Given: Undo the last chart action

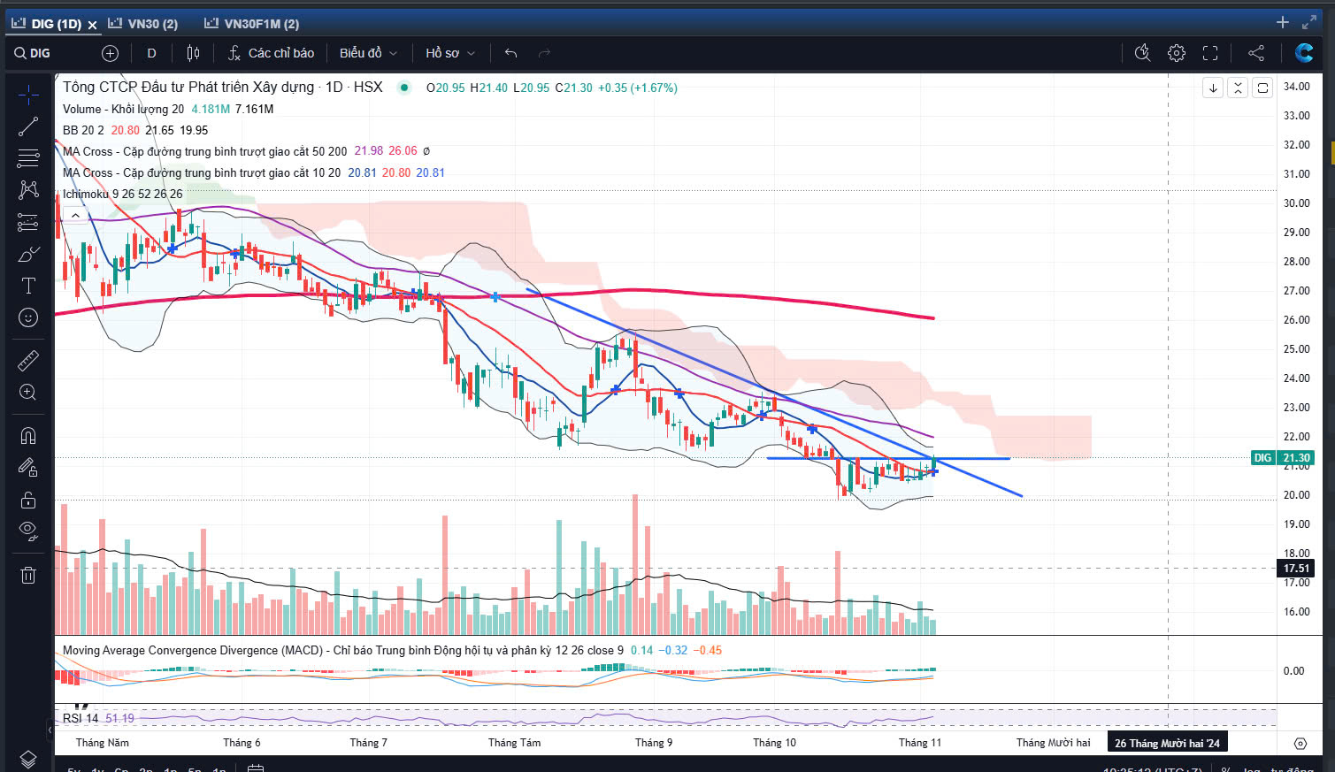Looking at the screenshot, I should [x=510, y=53].
